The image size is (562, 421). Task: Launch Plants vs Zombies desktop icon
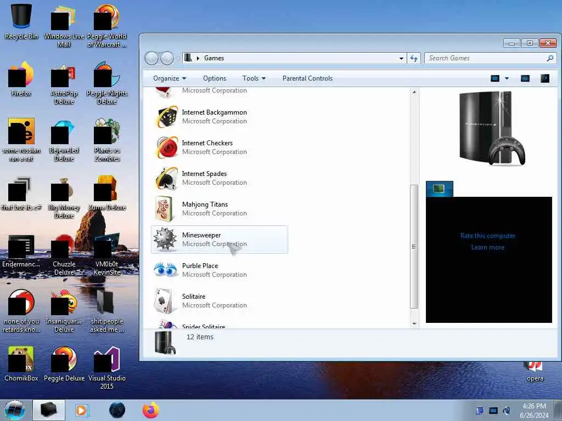click(x=107, y=140)
